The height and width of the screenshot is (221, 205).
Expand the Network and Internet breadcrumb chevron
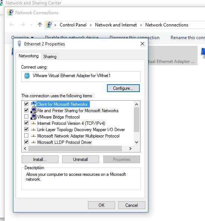141,25
